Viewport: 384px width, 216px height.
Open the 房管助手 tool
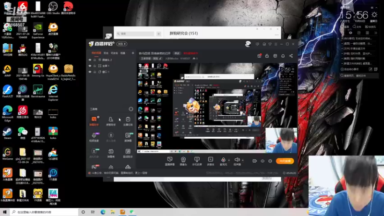[111, 121]
